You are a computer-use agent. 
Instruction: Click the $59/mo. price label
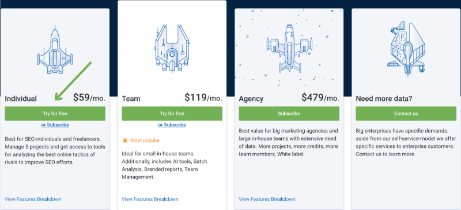tap(89, 98)
